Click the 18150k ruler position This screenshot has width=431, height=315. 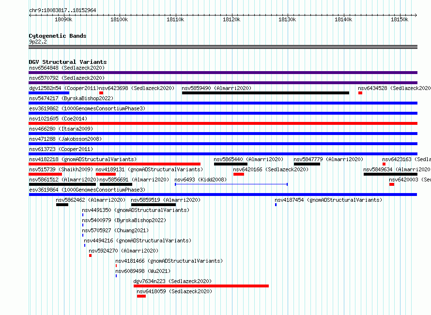coord(400,19)
